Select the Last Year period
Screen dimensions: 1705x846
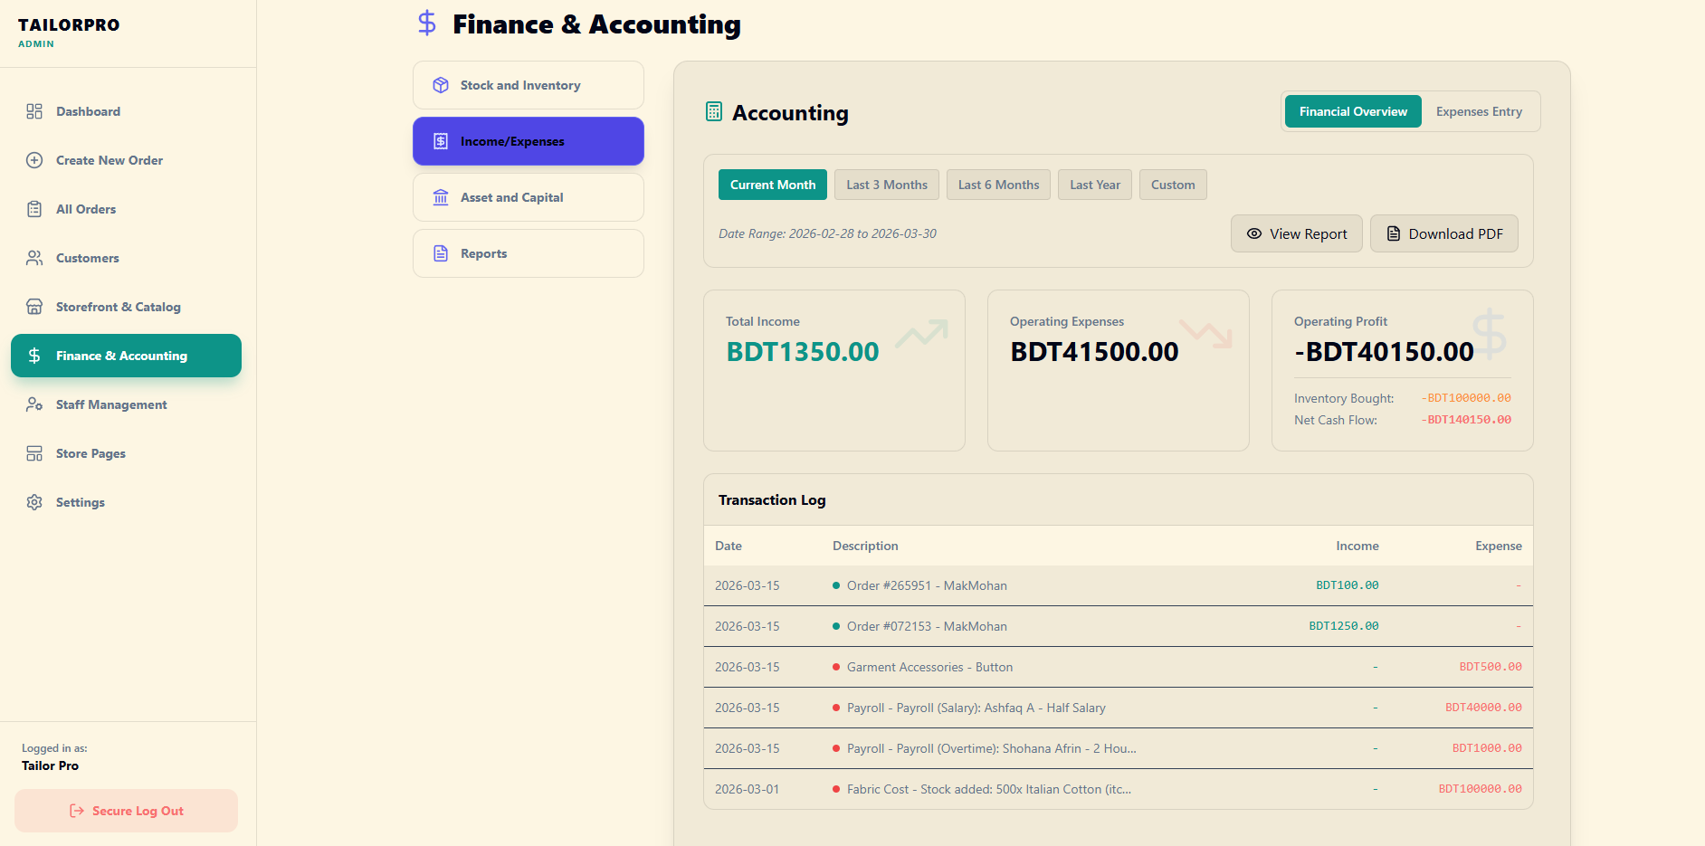[x=1094, y=185]
